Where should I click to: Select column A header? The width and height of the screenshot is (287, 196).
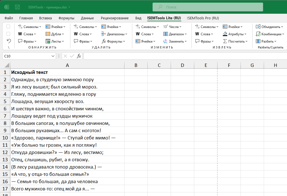click(x=67, y=65)
